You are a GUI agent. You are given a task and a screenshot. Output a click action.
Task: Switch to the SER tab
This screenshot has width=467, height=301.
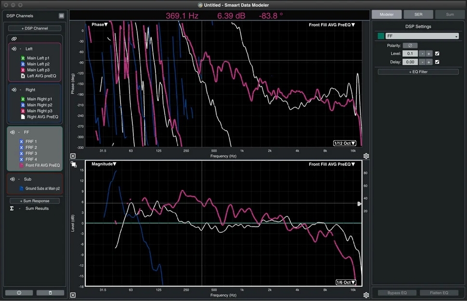tap(418, 14)
